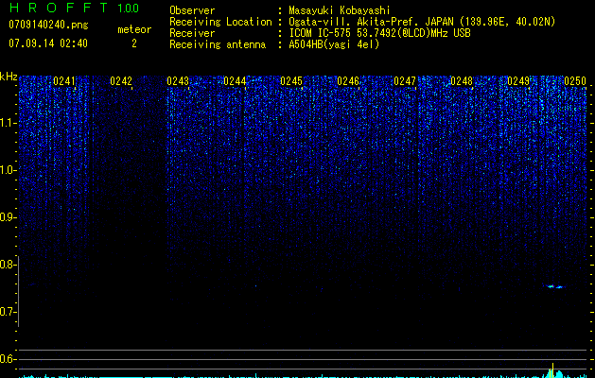Click the 1.1 kHz axis label
Screen dimensions: 595x378
7,123
